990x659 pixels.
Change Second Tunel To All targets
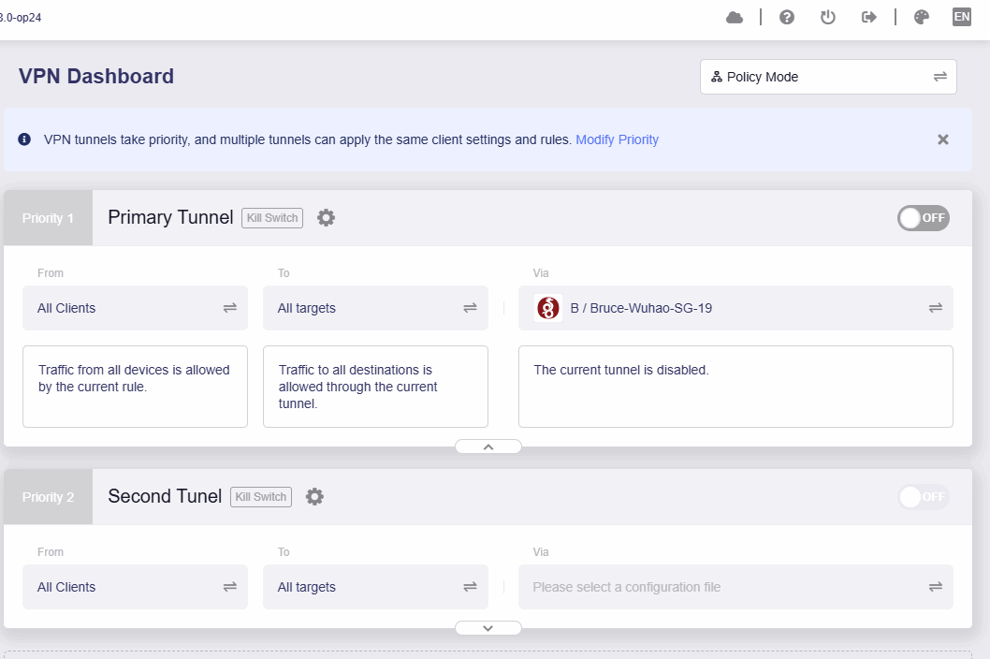coord(375,587)
